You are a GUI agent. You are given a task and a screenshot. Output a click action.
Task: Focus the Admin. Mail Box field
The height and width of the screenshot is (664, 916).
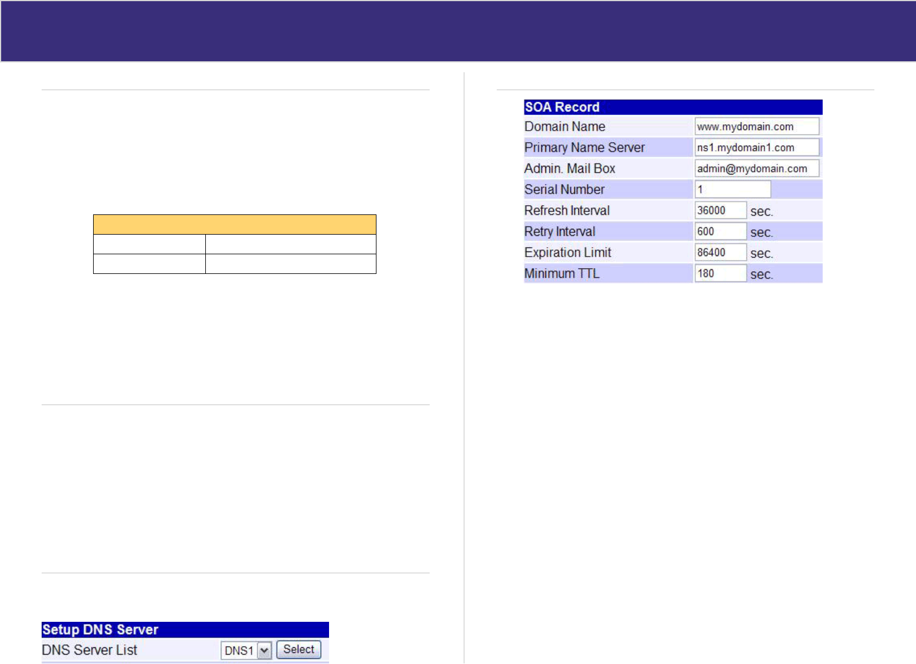(x=756, y=169)
